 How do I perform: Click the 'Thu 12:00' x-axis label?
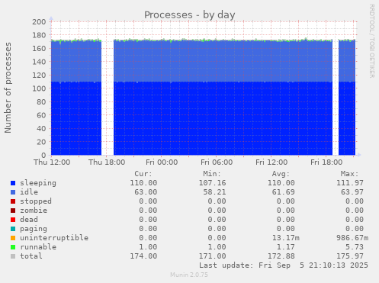point(52,162)
